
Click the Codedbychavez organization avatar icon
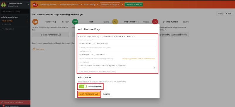click(3, 4)
